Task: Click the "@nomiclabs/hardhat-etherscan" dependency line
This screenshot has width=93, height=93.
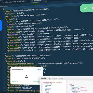Action: [x=28, y=66]
